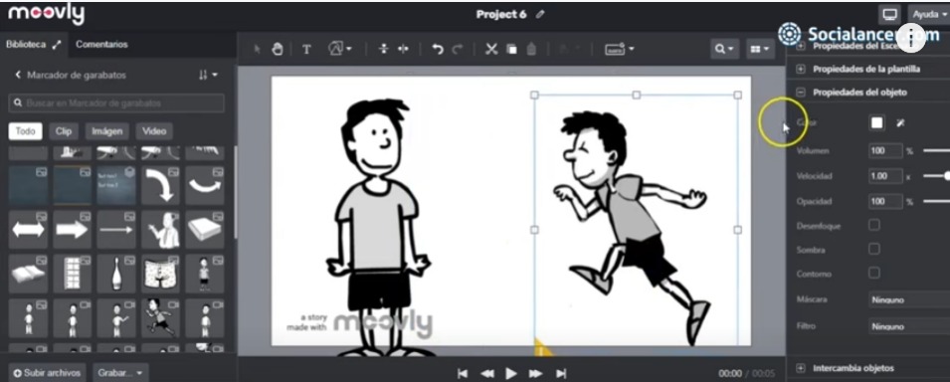This screenshot has width=950, height=382.
Task: Open the white color swatch
Action: [876, 123]
